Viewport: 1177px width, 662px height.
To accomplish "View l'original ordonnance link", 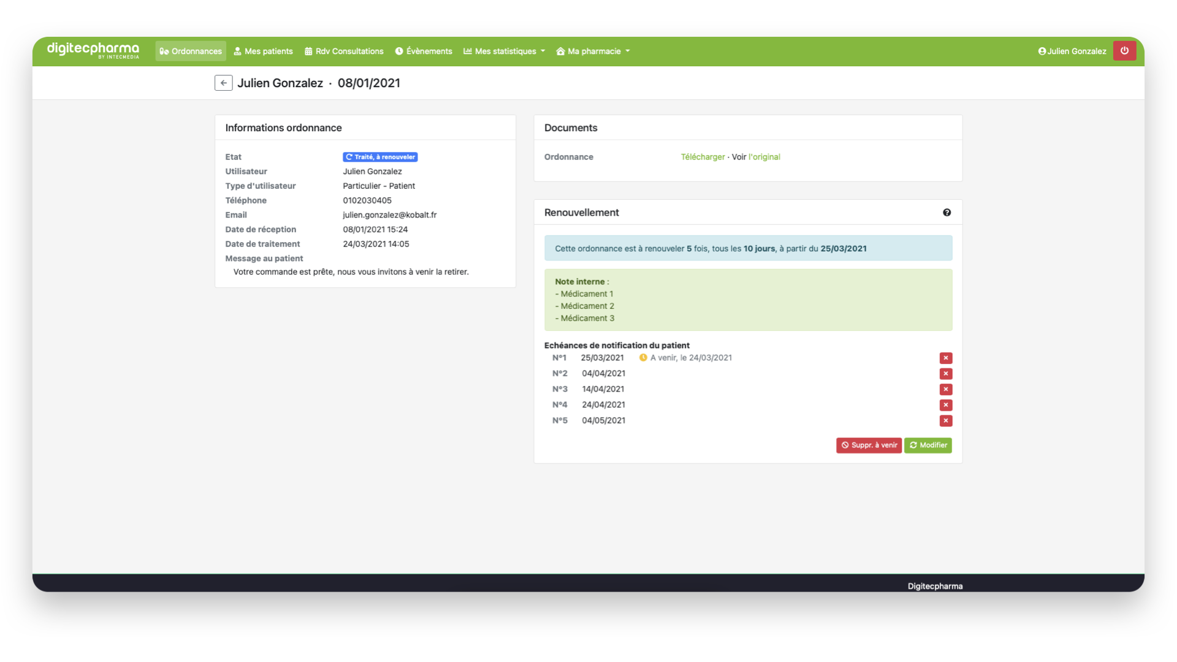I will (x=764, y=157).
